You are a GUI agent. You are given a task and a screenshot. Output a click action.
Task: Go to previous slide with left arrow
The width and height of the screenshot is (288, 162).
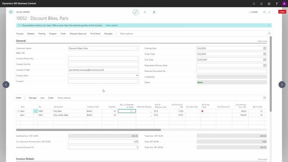6,85
